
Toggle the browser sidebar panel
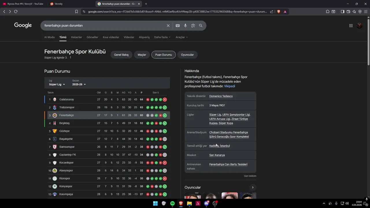click(343, 12)
